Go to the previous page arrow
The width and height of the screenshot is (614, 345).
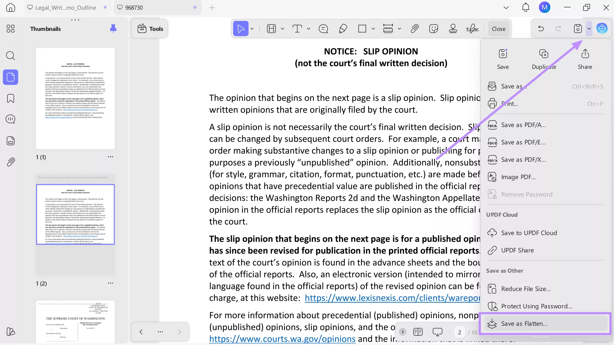click(141, 332)
